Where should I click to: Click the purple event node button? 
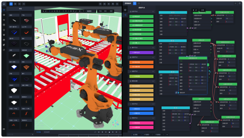[142, 53]
